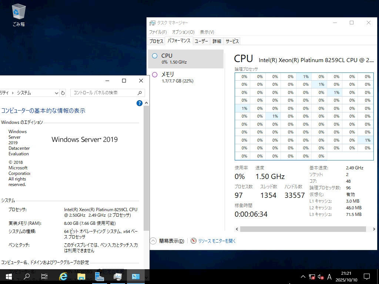
Task: Open File Explorer from the taskbar
Action: tap(81, 277)
